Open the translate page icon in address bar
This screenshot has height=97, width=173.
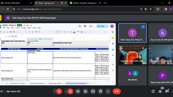[x=146, y=9]
